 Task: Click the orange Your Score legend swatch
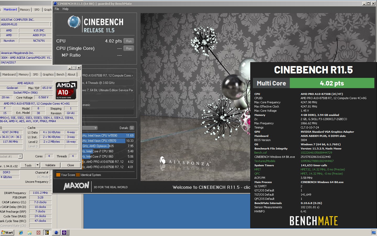58,175
